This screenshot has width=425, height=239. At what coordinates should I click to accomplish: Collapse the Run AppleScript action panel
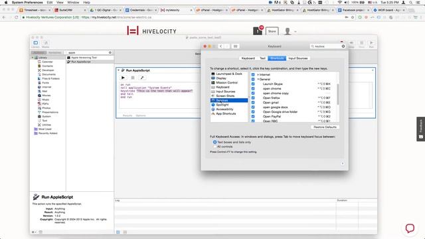click(x=118, y=70)
